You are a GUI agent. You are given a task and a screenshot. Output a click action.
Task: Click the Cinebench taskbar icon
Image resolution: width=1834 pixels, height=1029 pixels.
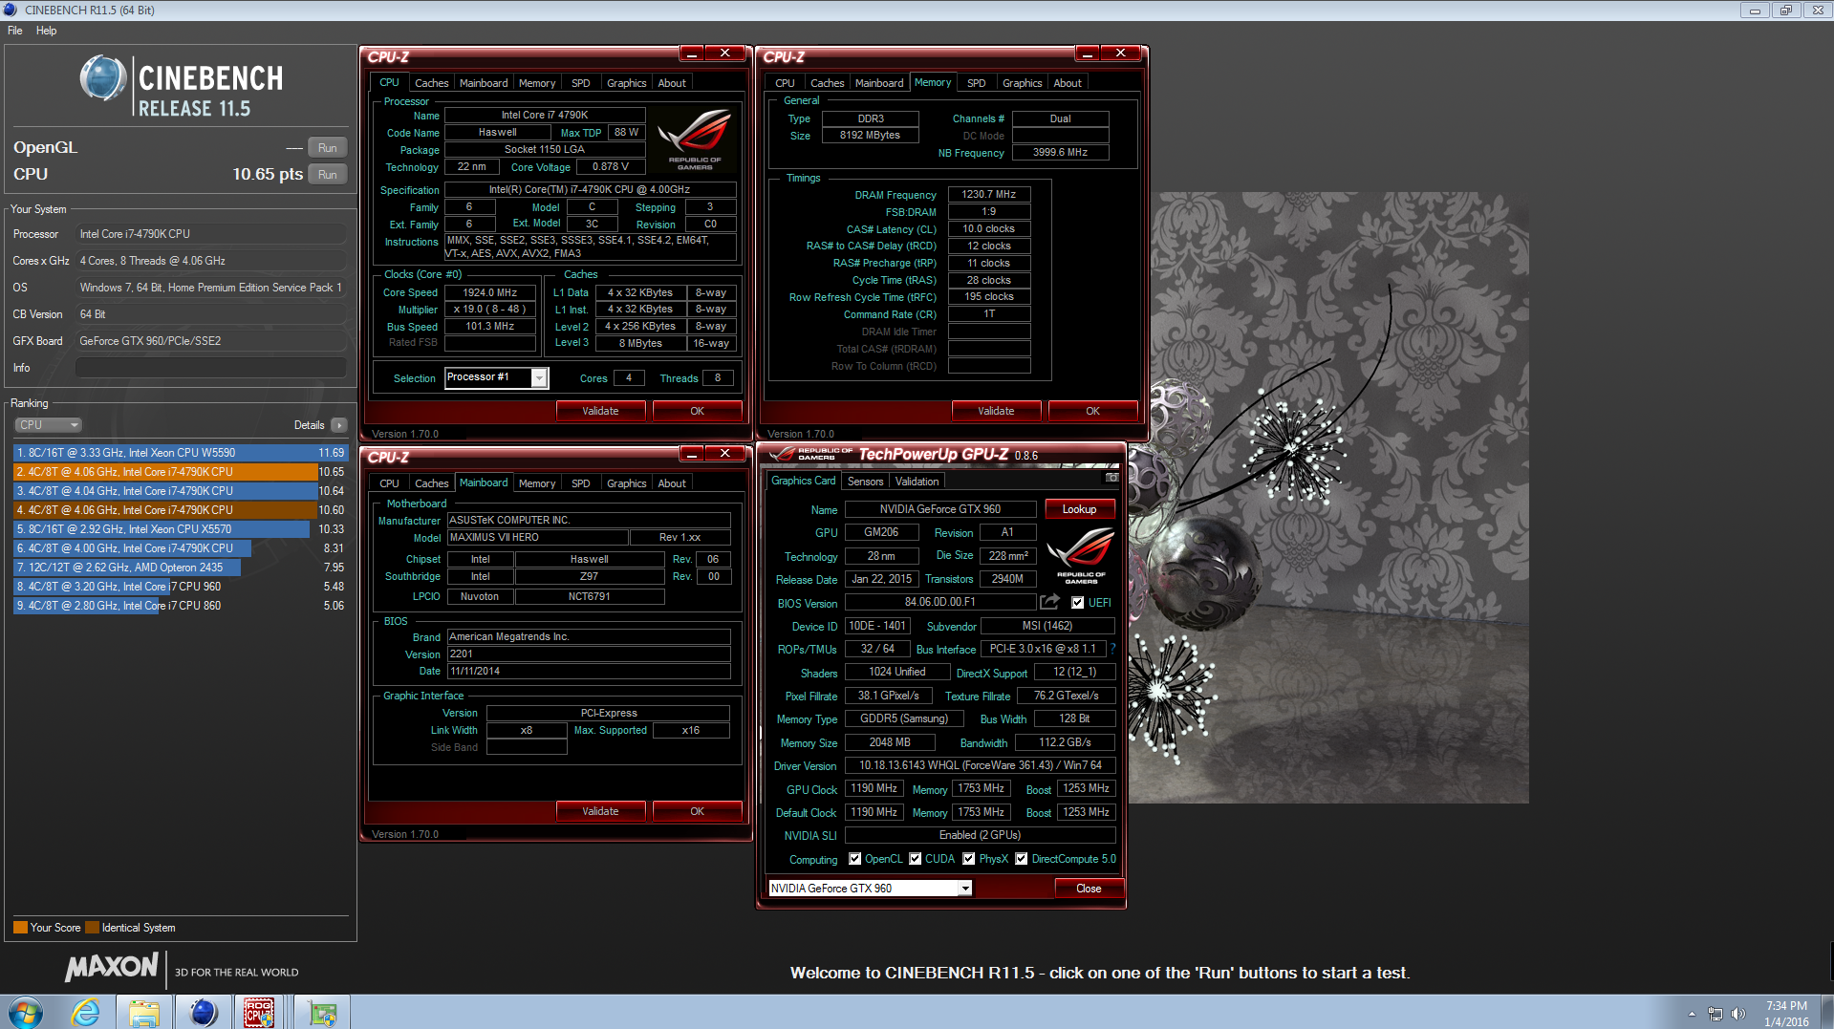tap(204, 1012)
